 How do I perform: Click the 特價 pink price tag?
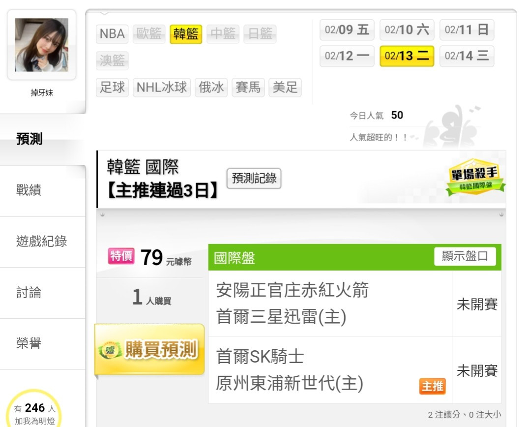click(x=121, y=256)
